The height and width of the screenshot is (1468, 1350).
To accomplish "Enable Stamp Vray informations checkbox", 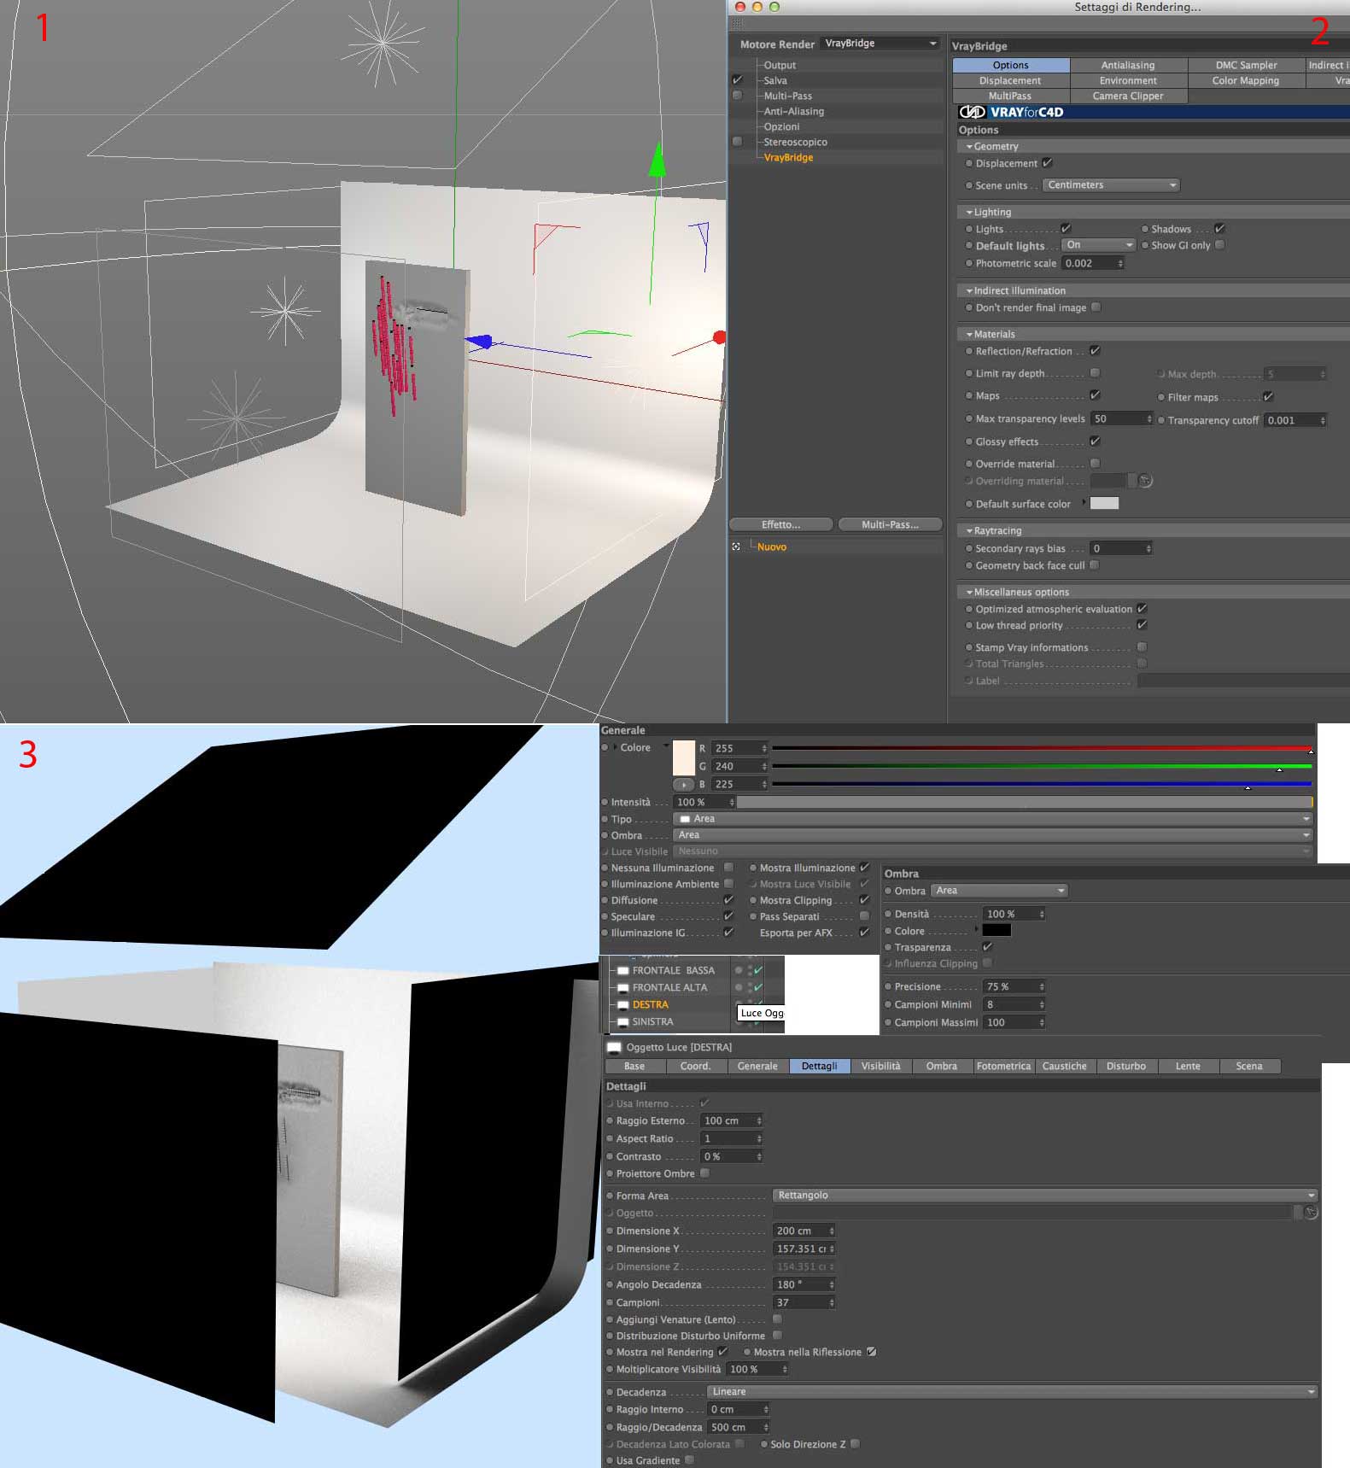I will coord(1142,647).
